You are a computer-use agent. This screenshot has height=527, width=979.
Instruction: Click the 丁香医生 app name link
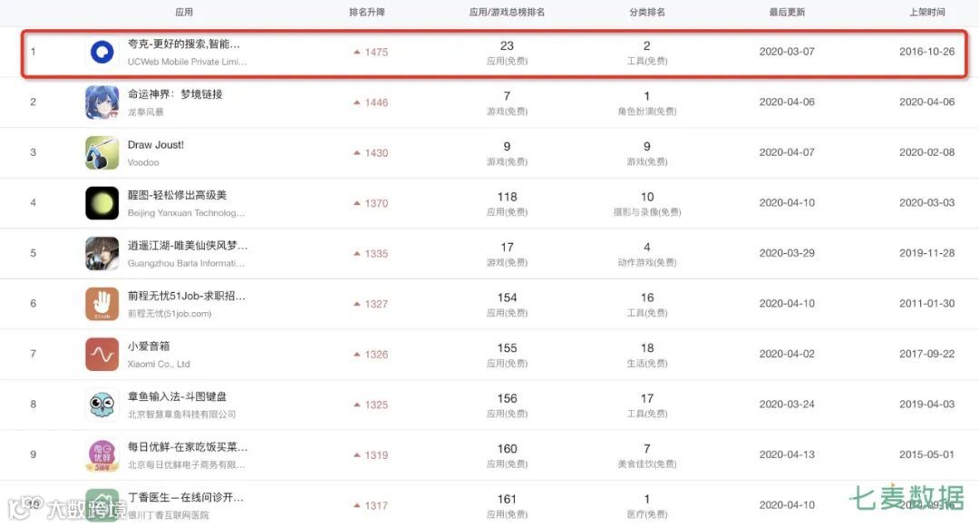186,498
